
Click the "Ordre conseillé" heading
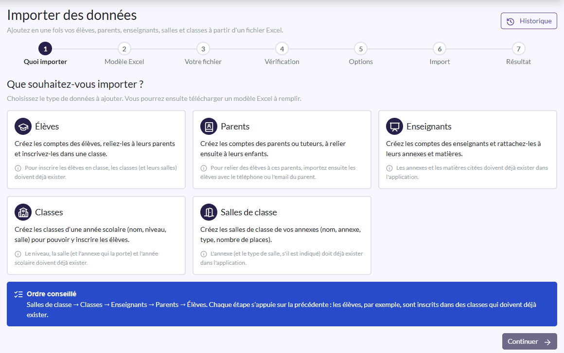tap(52, 294)
